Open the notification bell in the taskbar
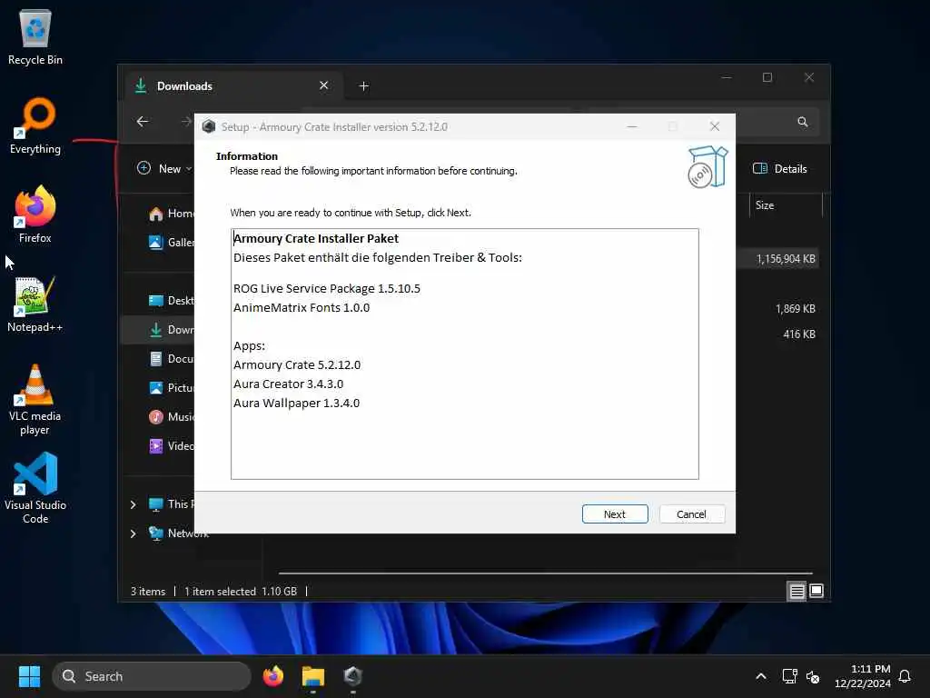 [x=905, y=676]
